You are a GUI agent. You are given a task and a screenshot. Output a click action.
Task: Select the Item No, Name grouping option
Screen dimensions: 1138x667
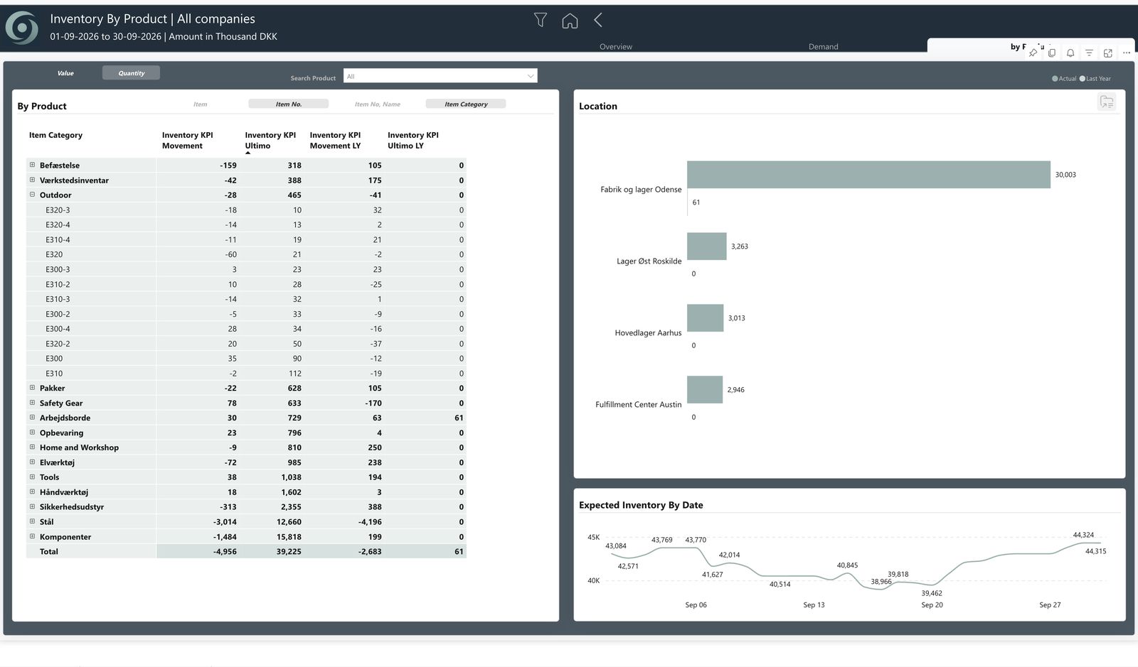[377, 104]
